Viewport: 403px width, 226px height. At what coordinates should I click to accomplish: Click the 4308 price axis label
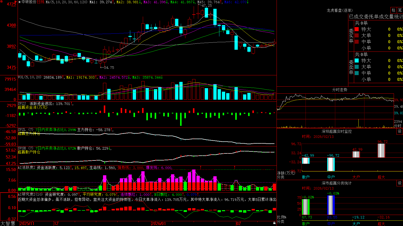point(11,25)
